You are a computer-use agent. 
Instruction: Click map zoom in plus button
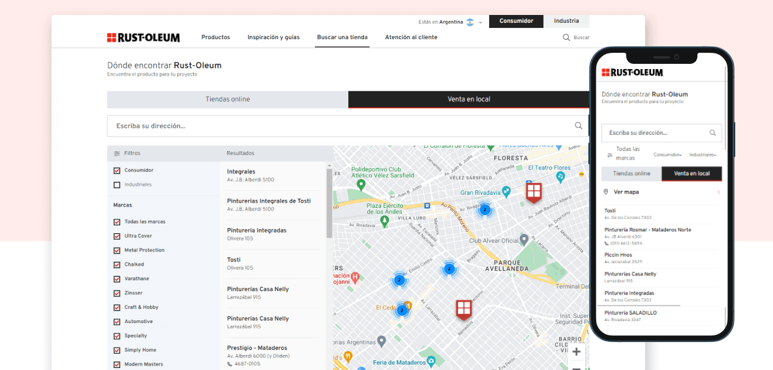(576, 352)
